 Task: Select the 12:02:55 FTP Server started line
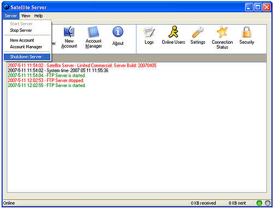click(x=46, y=85)
